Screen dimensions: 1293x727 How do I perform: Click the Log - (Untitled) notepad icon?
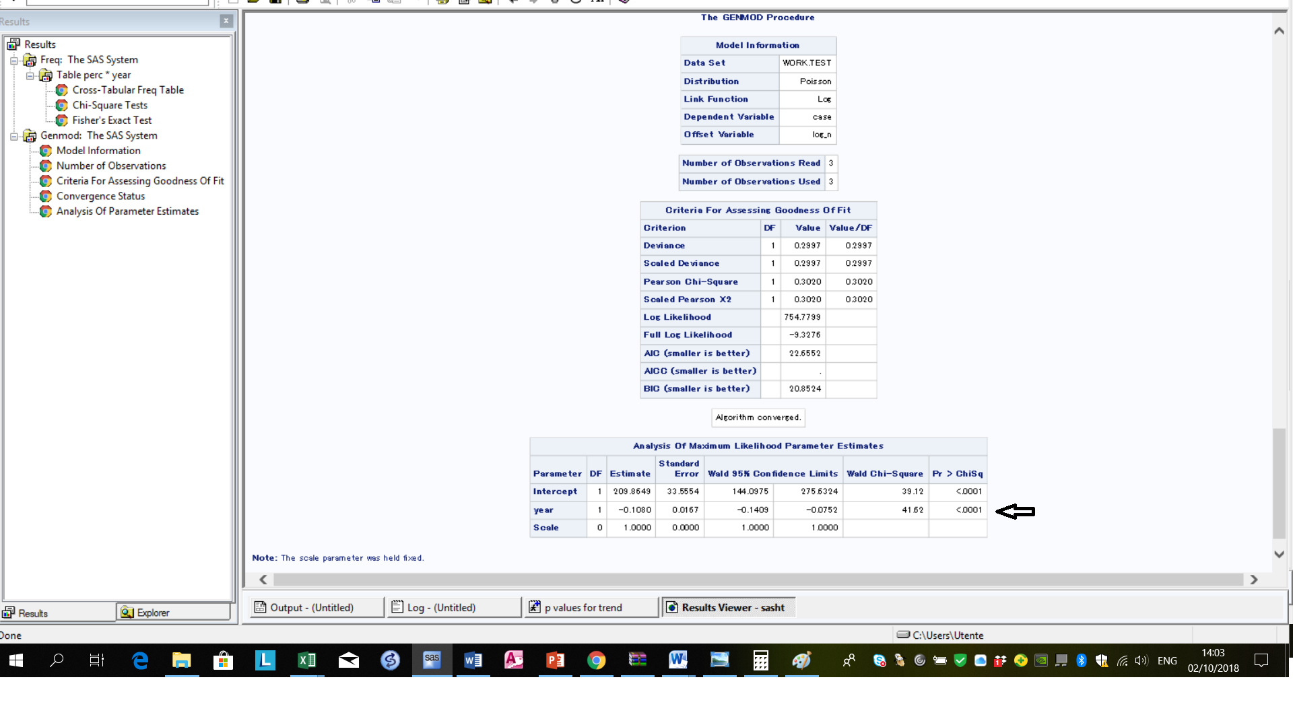pos(397,607)
